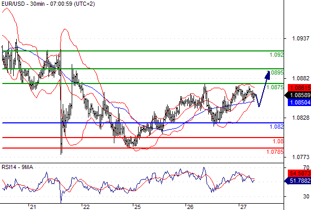This screenshot has height=210, width=311.
Task: Click the date 27 on time axis
Action: pyautogui.click(x=243, y=207)
